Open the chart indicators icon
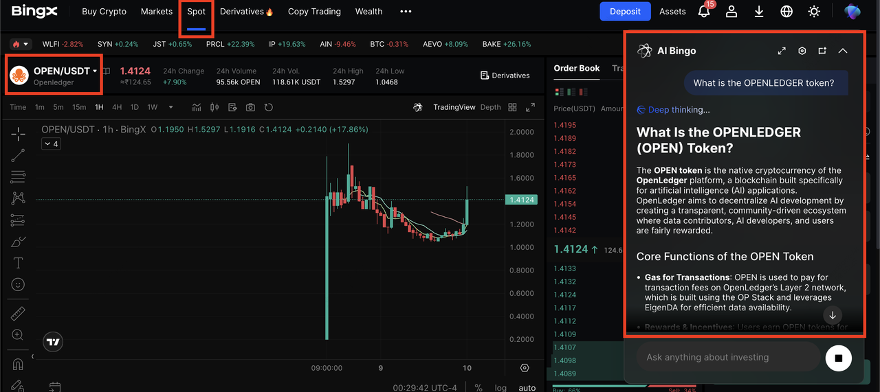 point(197,107)
